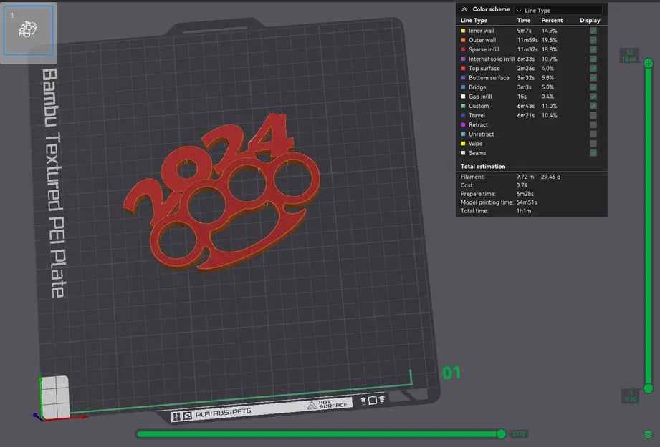Toggle Seams display checkbox
This screenshot has width=660, height=447.
[593, 153]
